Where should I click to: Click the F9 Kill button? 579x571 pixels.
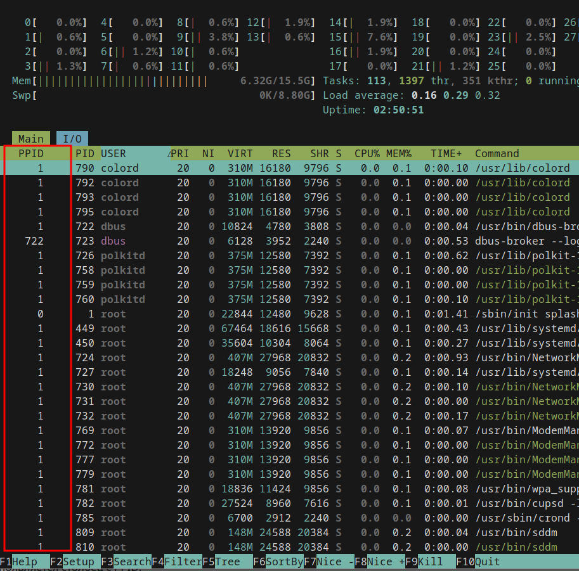(x=430, y=561)
